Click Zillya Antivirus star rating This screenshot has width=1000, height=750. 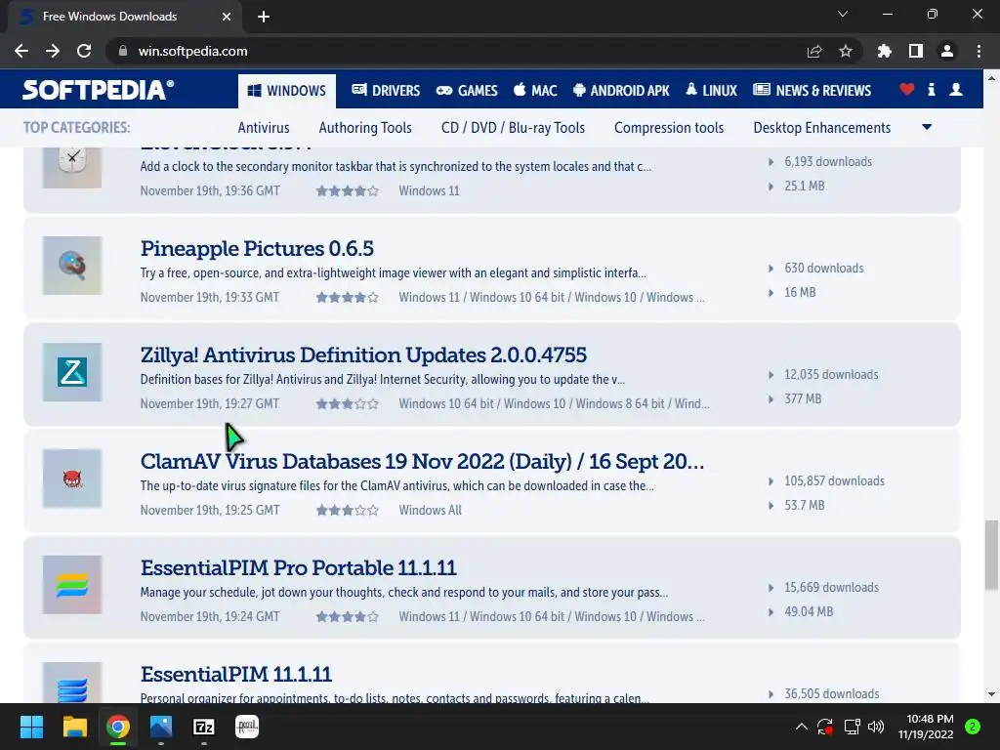348,403
